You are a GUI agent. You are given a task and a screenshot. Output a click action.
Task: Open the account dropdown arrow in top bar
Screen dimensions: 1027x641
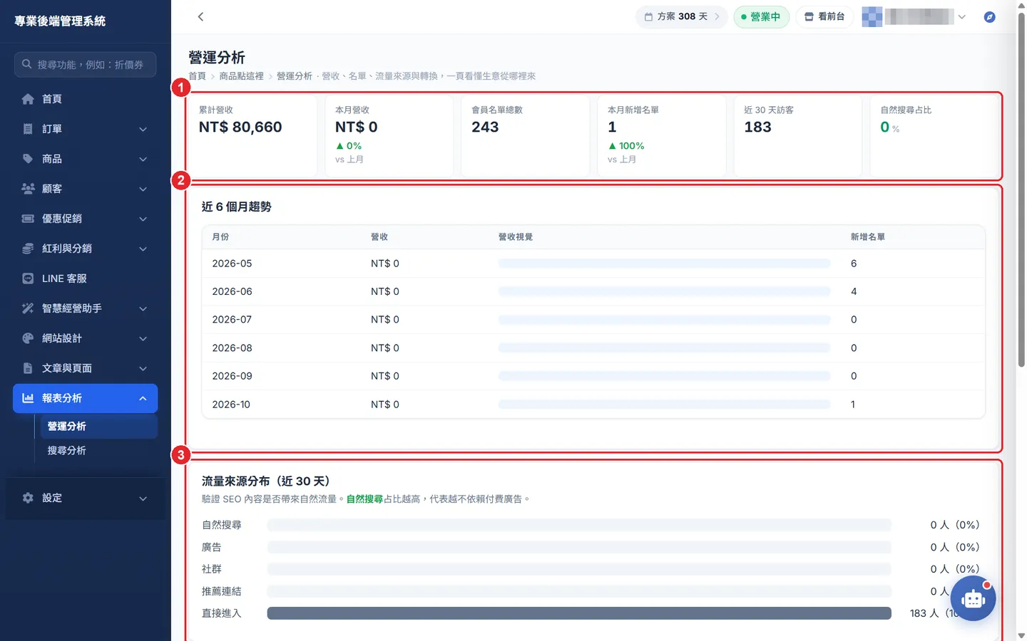coord(961,17)
